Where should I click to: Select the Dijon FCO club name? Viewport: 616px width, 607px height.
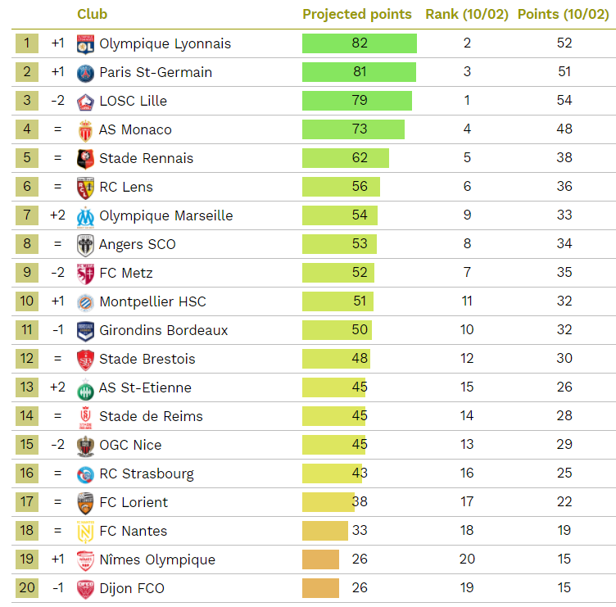pos(132,588)
